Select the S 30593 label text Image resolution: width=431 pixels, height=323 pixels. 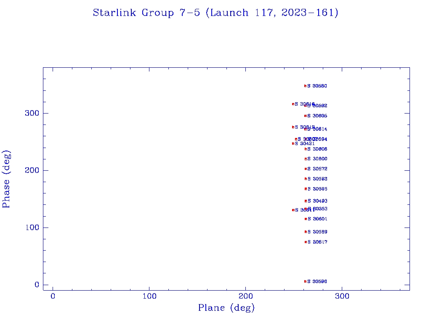point(317,179)
